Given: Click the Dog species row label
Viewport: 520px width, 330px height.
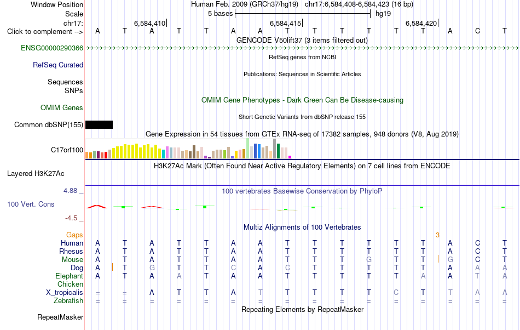Looking at the screenshot, I should click(x=77, y=268).
